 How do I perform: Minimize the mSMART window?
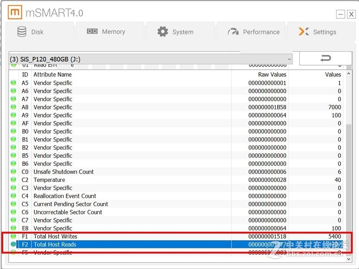(341, 14)
